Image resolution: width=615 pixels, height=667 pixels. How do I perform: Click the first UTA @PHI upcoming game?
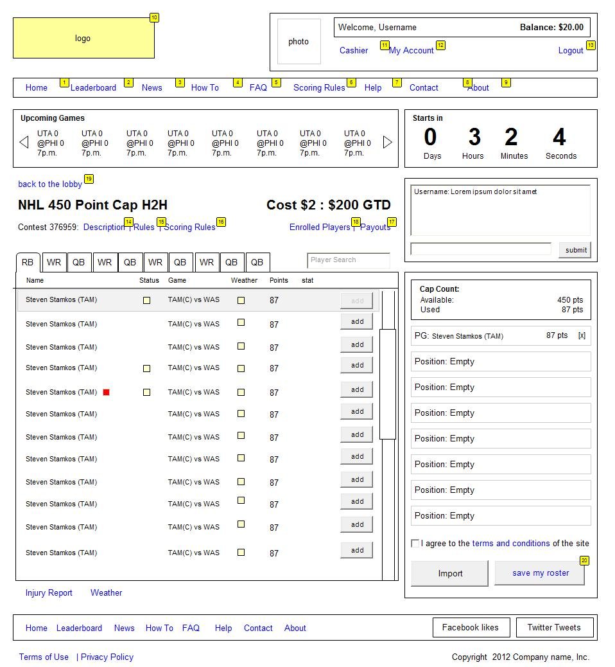(50, 143)
